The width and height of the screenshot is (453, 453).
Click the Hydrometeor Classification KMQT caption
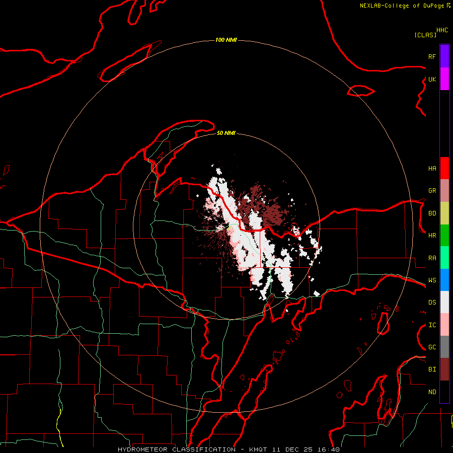229,449
